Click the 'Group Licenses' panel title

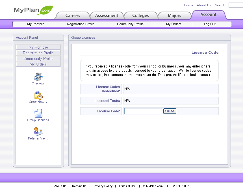point(83,38)
